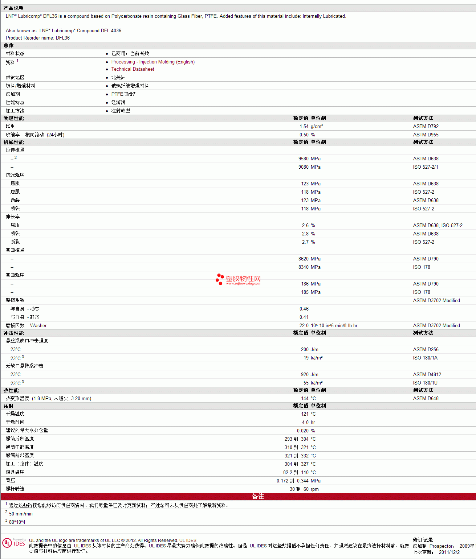This screenshot has width=476, height=559.
Task: Click the 螺筒后部温度 row label
Action: click(x=20, y=439)
